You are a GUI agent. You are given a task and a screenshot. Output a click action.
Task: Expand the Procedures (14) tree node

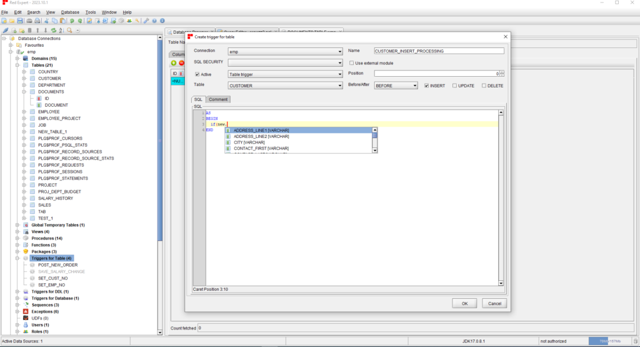(x=16, y=238)
